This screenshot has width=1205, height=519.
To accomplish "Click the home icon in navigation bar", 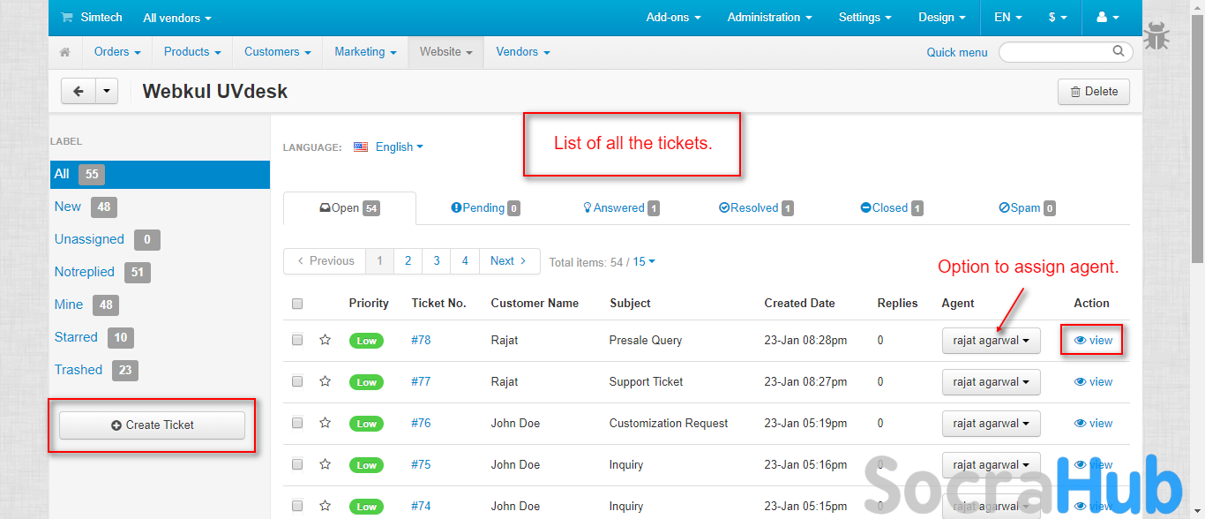I will coord(64,52).
